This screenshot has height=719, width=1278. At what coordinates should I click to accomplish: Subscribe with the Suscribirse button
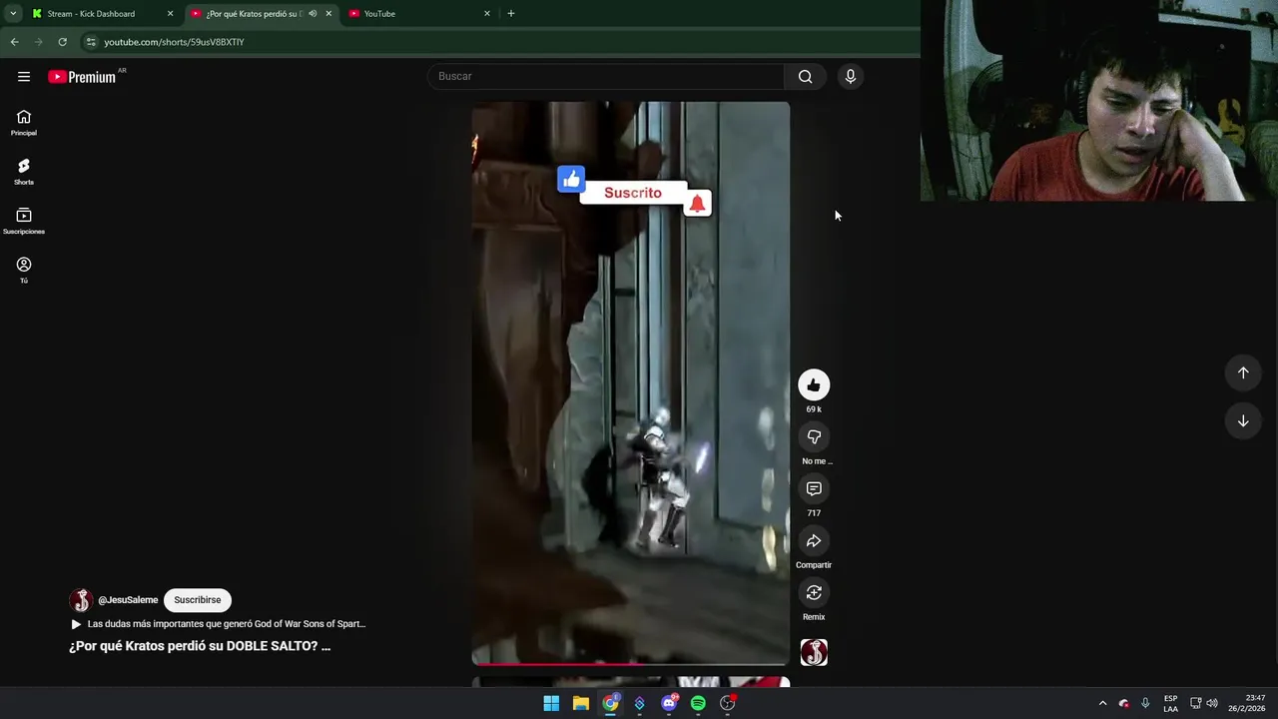(x=198, y=600)
